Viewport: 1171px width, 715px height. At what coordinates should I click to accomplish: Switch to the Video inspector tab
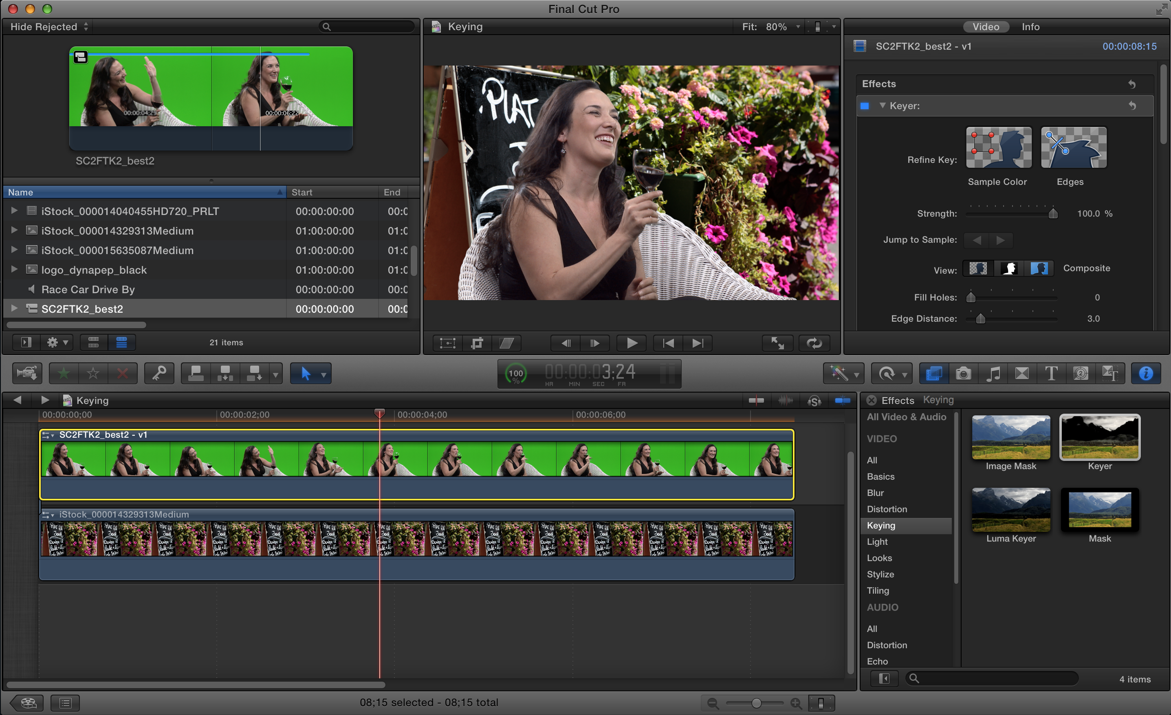(984, 27)
